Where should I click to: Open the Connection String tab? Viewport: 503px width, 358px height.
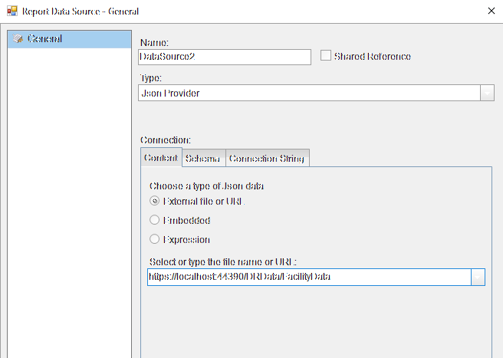pyautogui.click(x=267, y=158)
